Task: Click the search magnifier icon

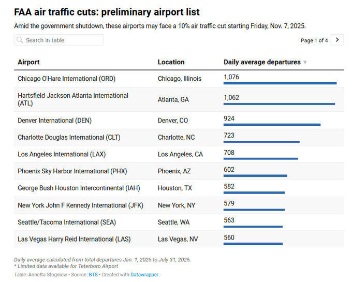Action: pos(20,40)
